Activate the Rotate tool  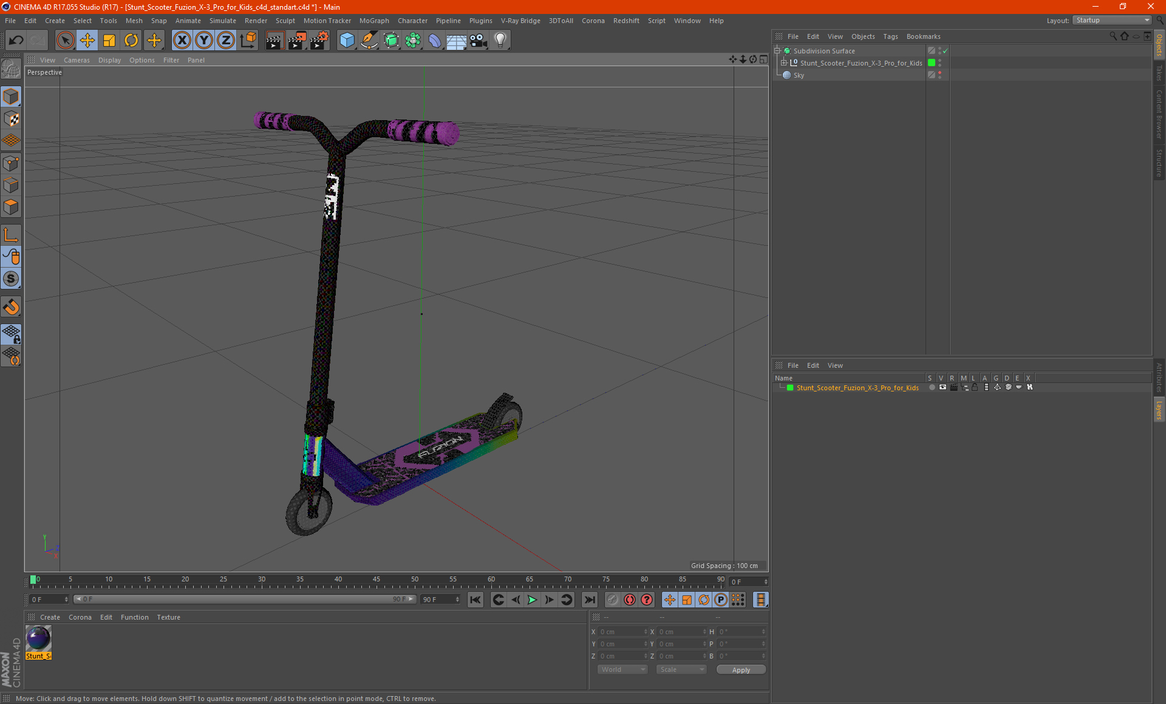(131, 41)
